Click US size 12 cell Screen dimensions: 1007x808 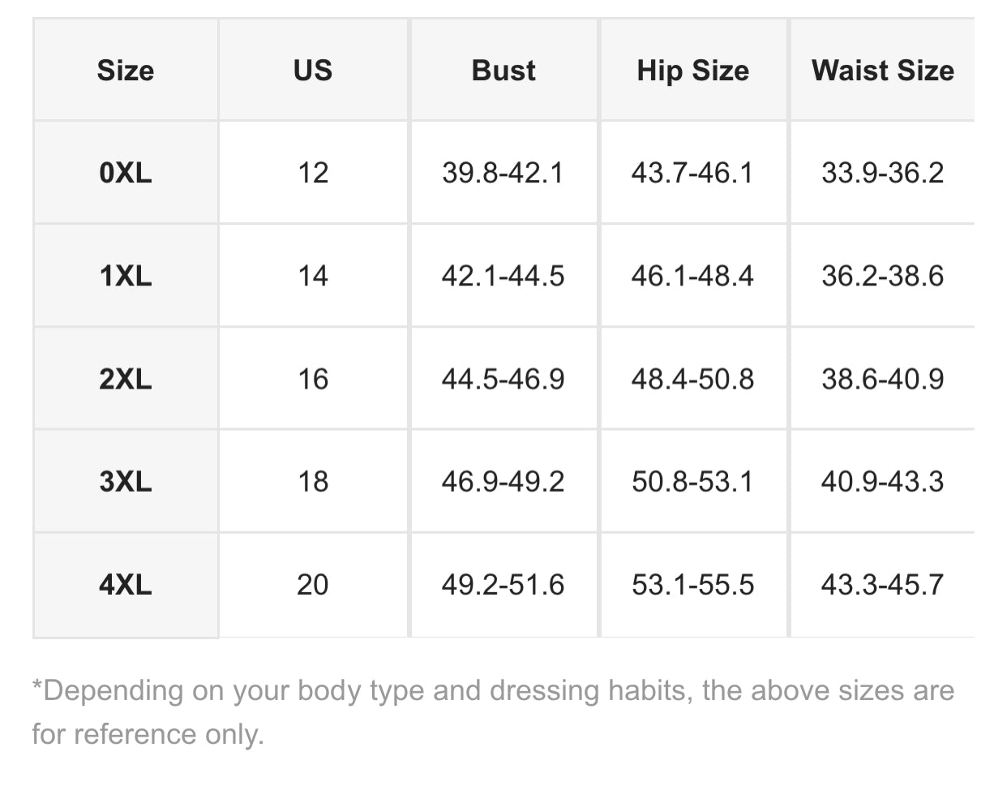pyautogui.click(x=313, y=173)
